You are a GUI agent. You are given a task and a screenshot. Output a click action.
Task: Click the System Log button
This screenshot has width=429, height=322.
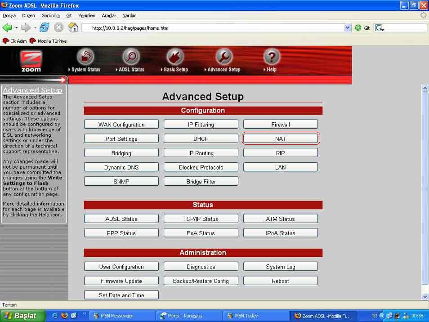click(281, 267)
